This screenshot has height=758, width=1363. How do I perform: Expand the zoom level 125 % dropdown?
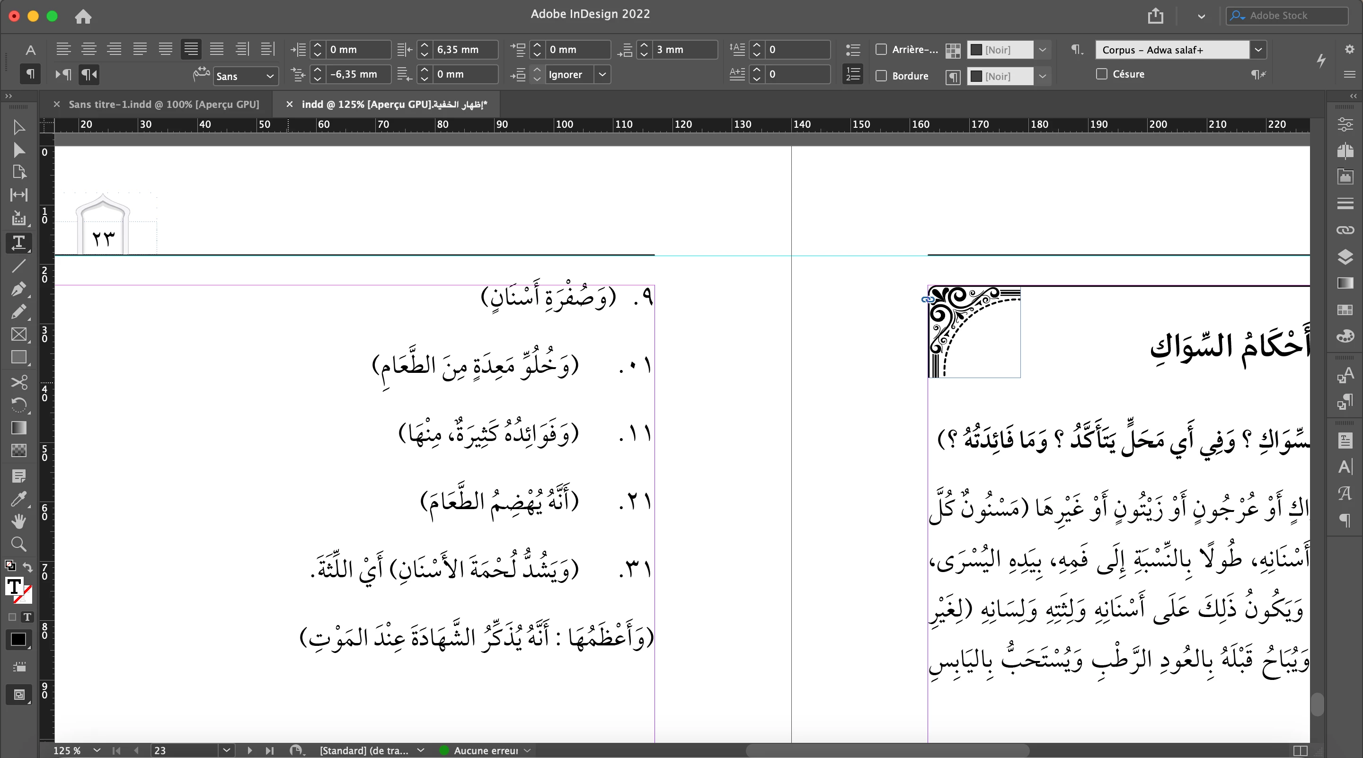(x=97, y=750)
